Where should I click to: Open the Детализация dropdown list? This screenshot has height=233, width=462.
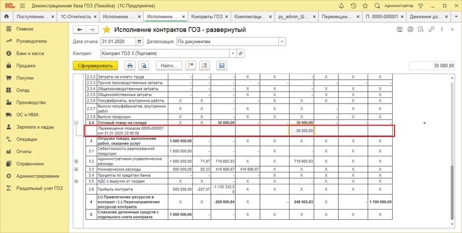pos(282,42)
